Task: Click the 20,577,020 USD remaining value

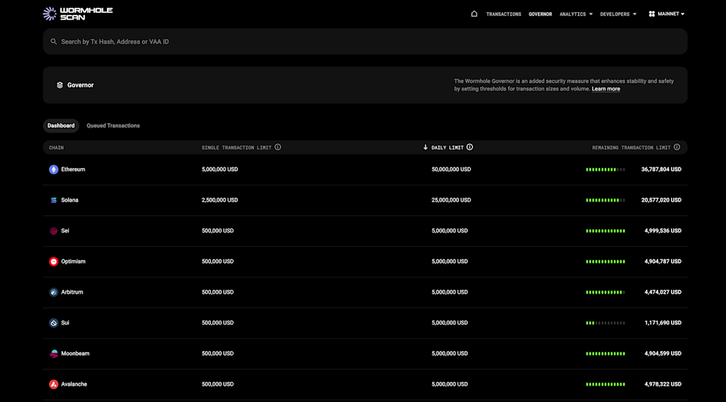Action: coord(661,200)
